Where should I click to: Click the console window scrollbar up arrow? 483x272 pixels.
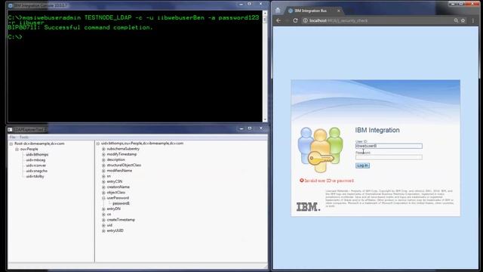[265, 13]
